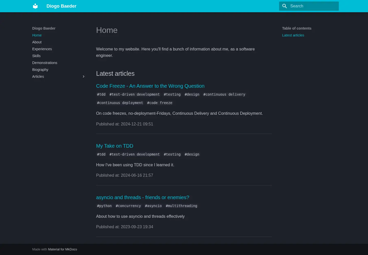Click the #testing tag under Code Freeze
The height and width of the screenshot is (255, 368).
click(172, 94)
